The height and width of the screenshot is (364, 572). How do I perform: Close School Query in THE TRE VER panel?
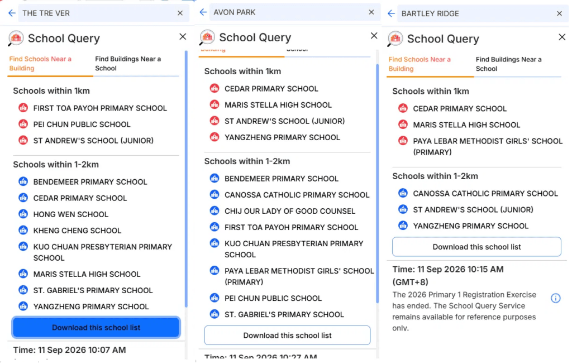(x=183, y=36)
